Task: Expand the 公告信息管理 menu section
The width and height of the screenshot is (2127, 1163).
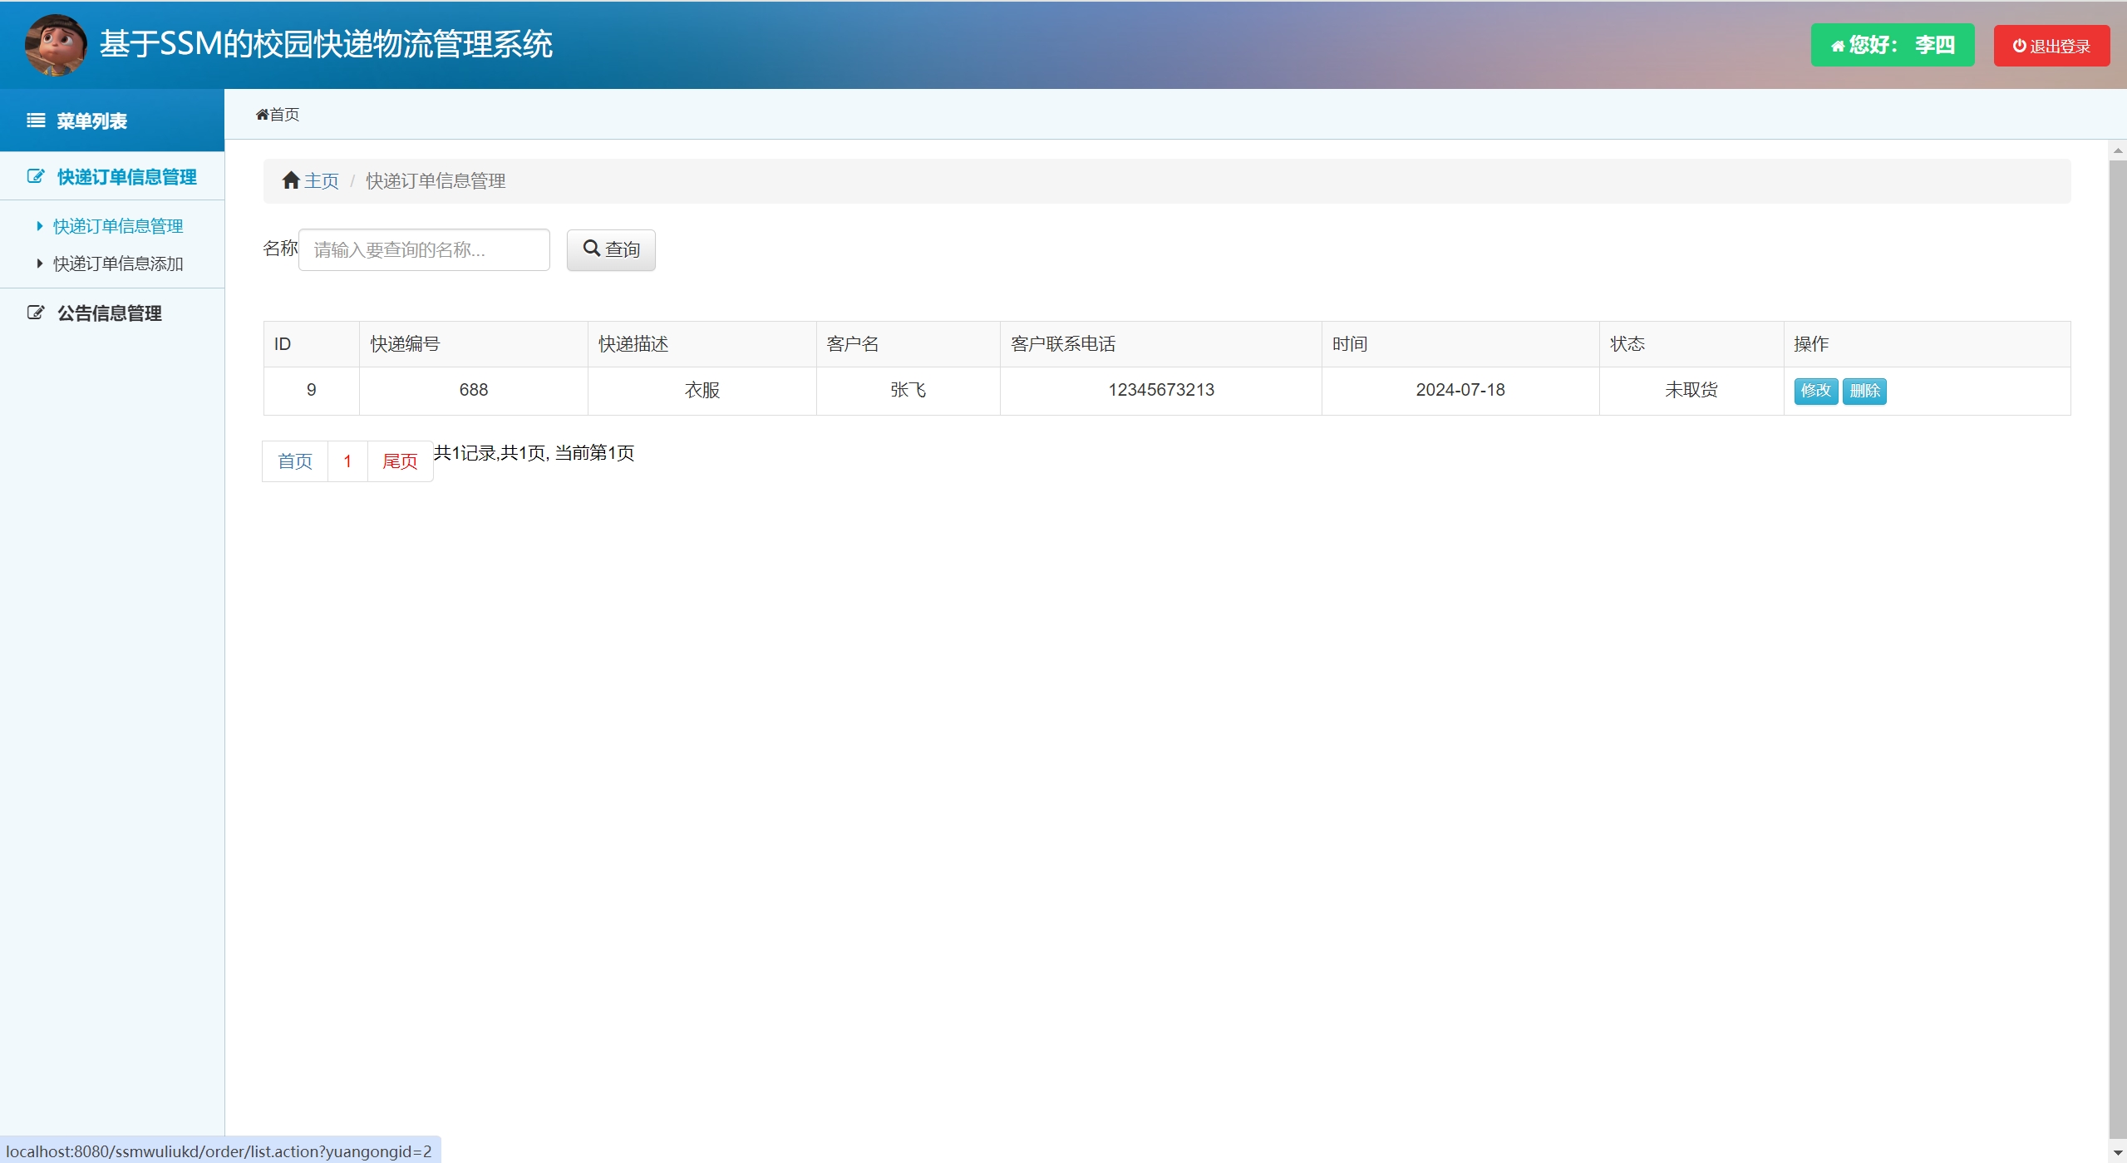Action: 109,313
